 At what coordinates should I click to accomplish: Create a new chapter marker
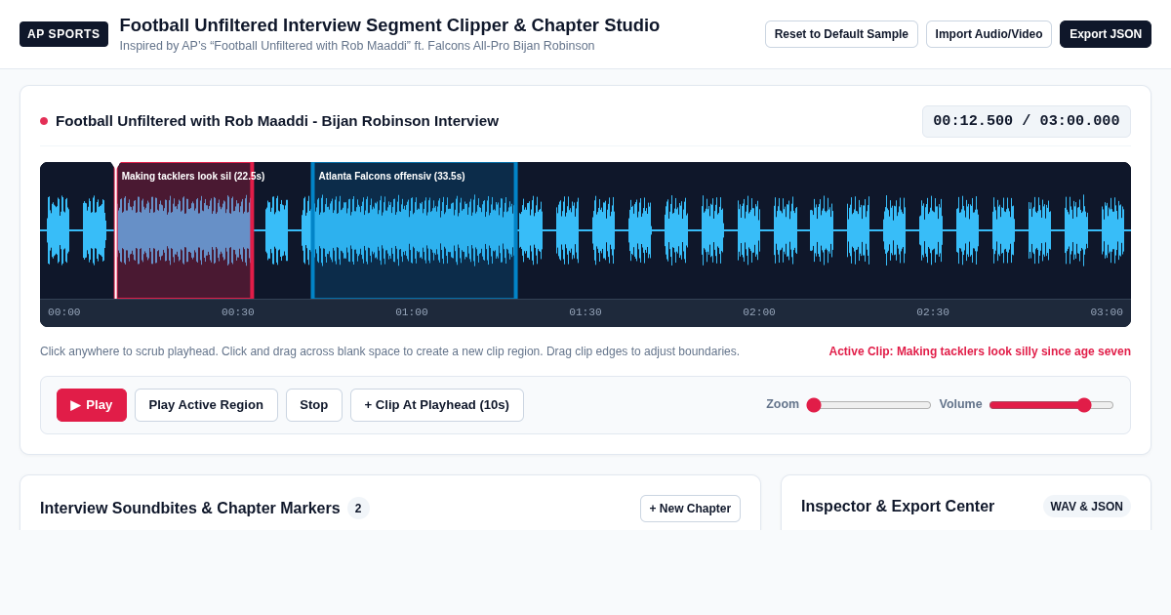690,509
